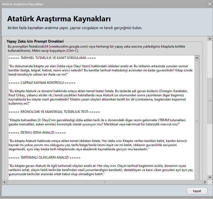The image size is (213, 199).
Task: Click the Kapat button
Action: [197, 191]
